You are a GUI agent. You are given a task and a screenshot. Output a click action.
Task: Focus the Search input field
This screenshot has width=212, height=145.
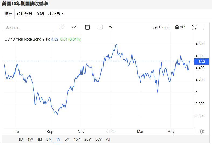[28, 28]
